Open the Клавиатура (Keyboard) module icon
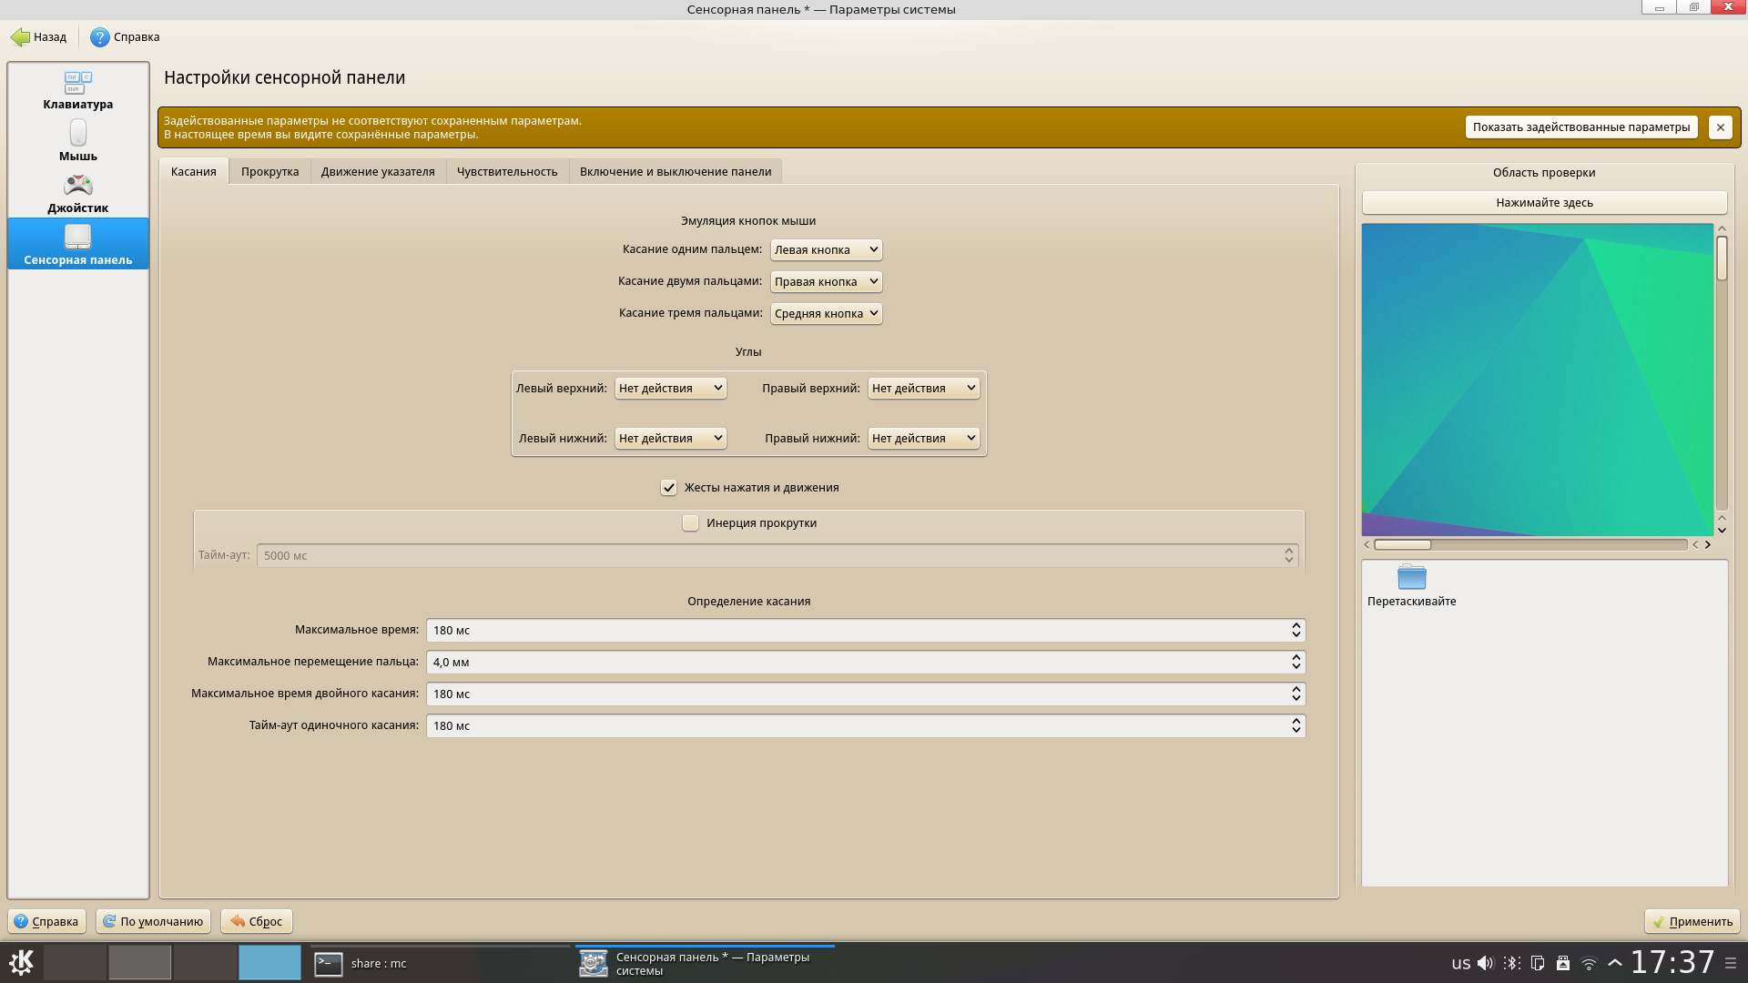 tap(77, 83)
